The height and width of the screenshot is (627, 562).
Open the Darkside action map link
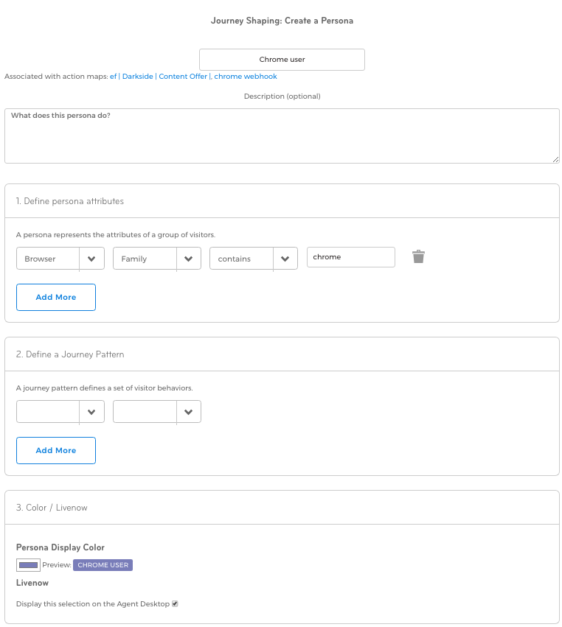(138, 77)
